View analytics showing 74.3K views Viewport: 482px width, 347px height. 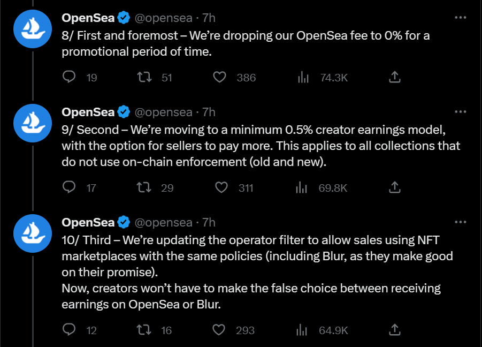(303, 78)
